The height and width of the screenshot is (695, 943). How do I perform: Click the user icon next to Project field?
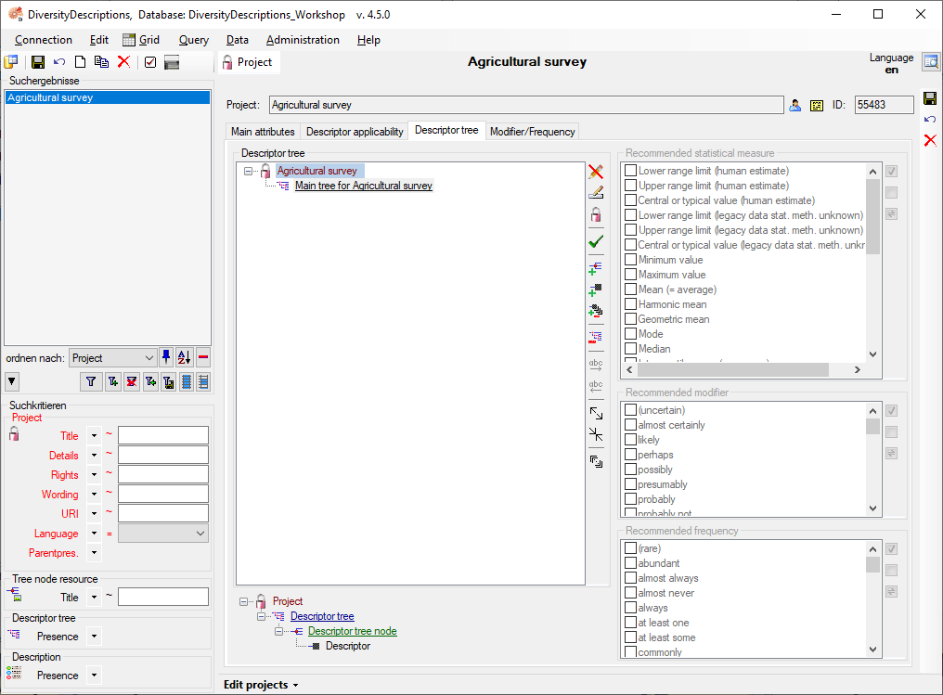coord(795,105)
